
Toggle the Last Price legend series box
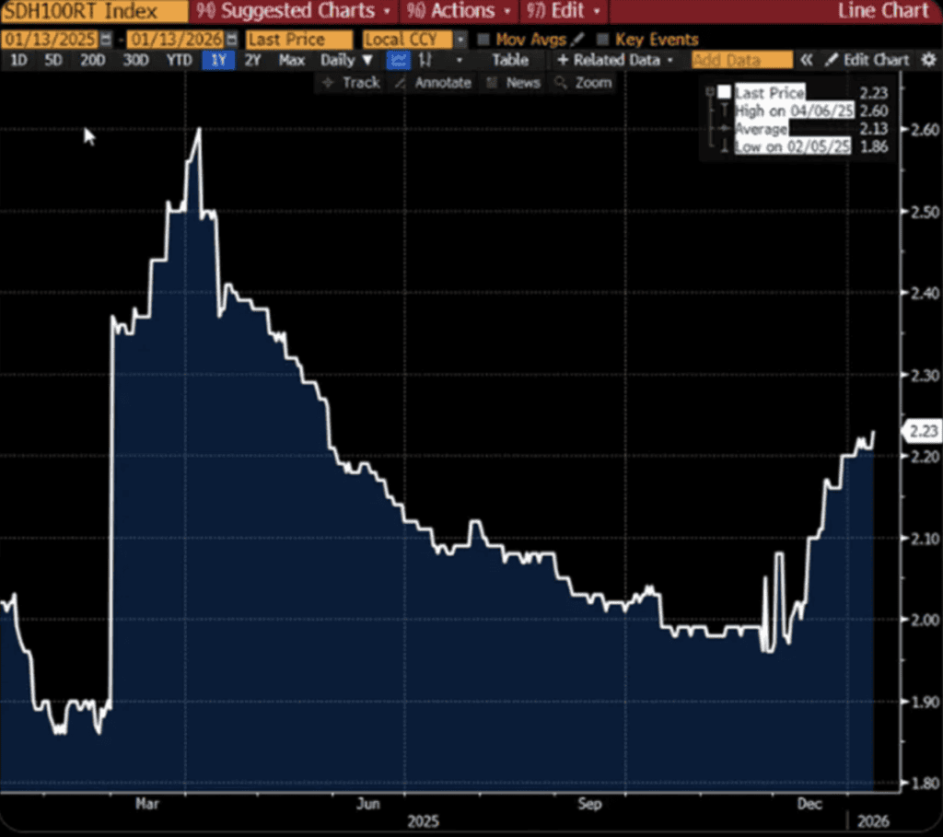coord(724,93)
